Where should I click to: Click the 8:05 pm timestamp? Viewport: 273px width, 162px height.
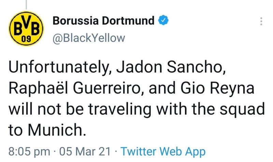point(28,151)
